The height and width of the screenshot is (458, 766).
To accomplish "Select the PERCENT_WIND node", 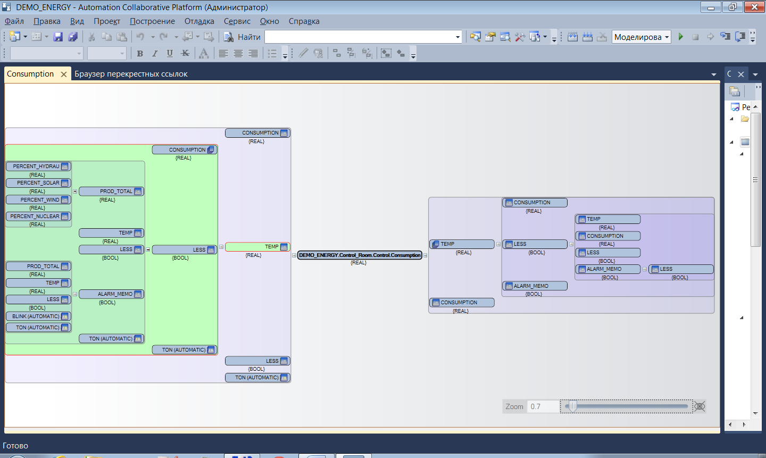I will coord(38,200).
